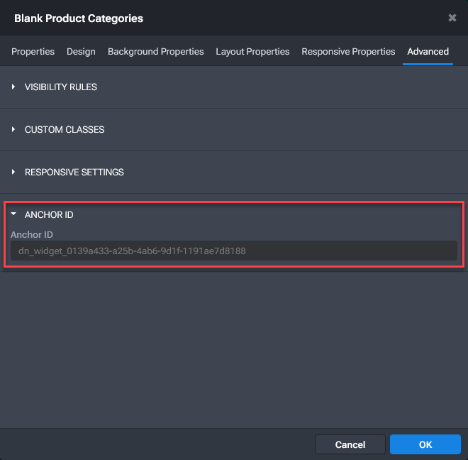The height and width of the screenshot is (460, 468).
Task: Close the Blank Product Categories dialog
Action: (452, 18)
